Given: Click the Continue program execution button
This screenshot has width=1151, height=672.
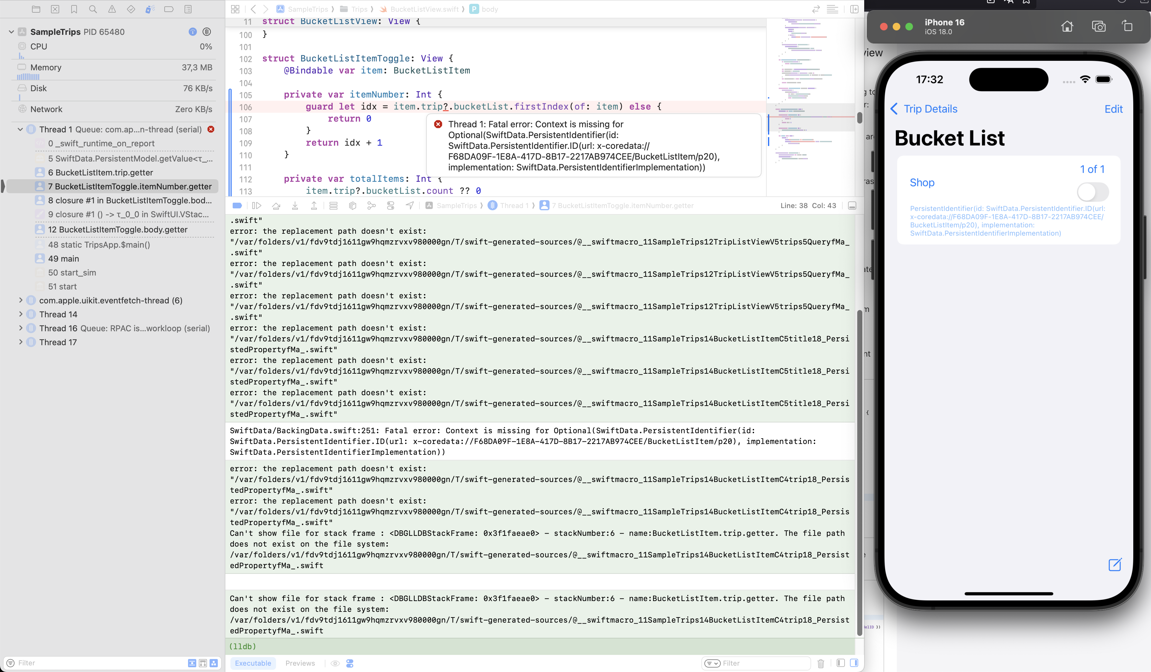Looking at the screenshot, I should coord(257,206).
